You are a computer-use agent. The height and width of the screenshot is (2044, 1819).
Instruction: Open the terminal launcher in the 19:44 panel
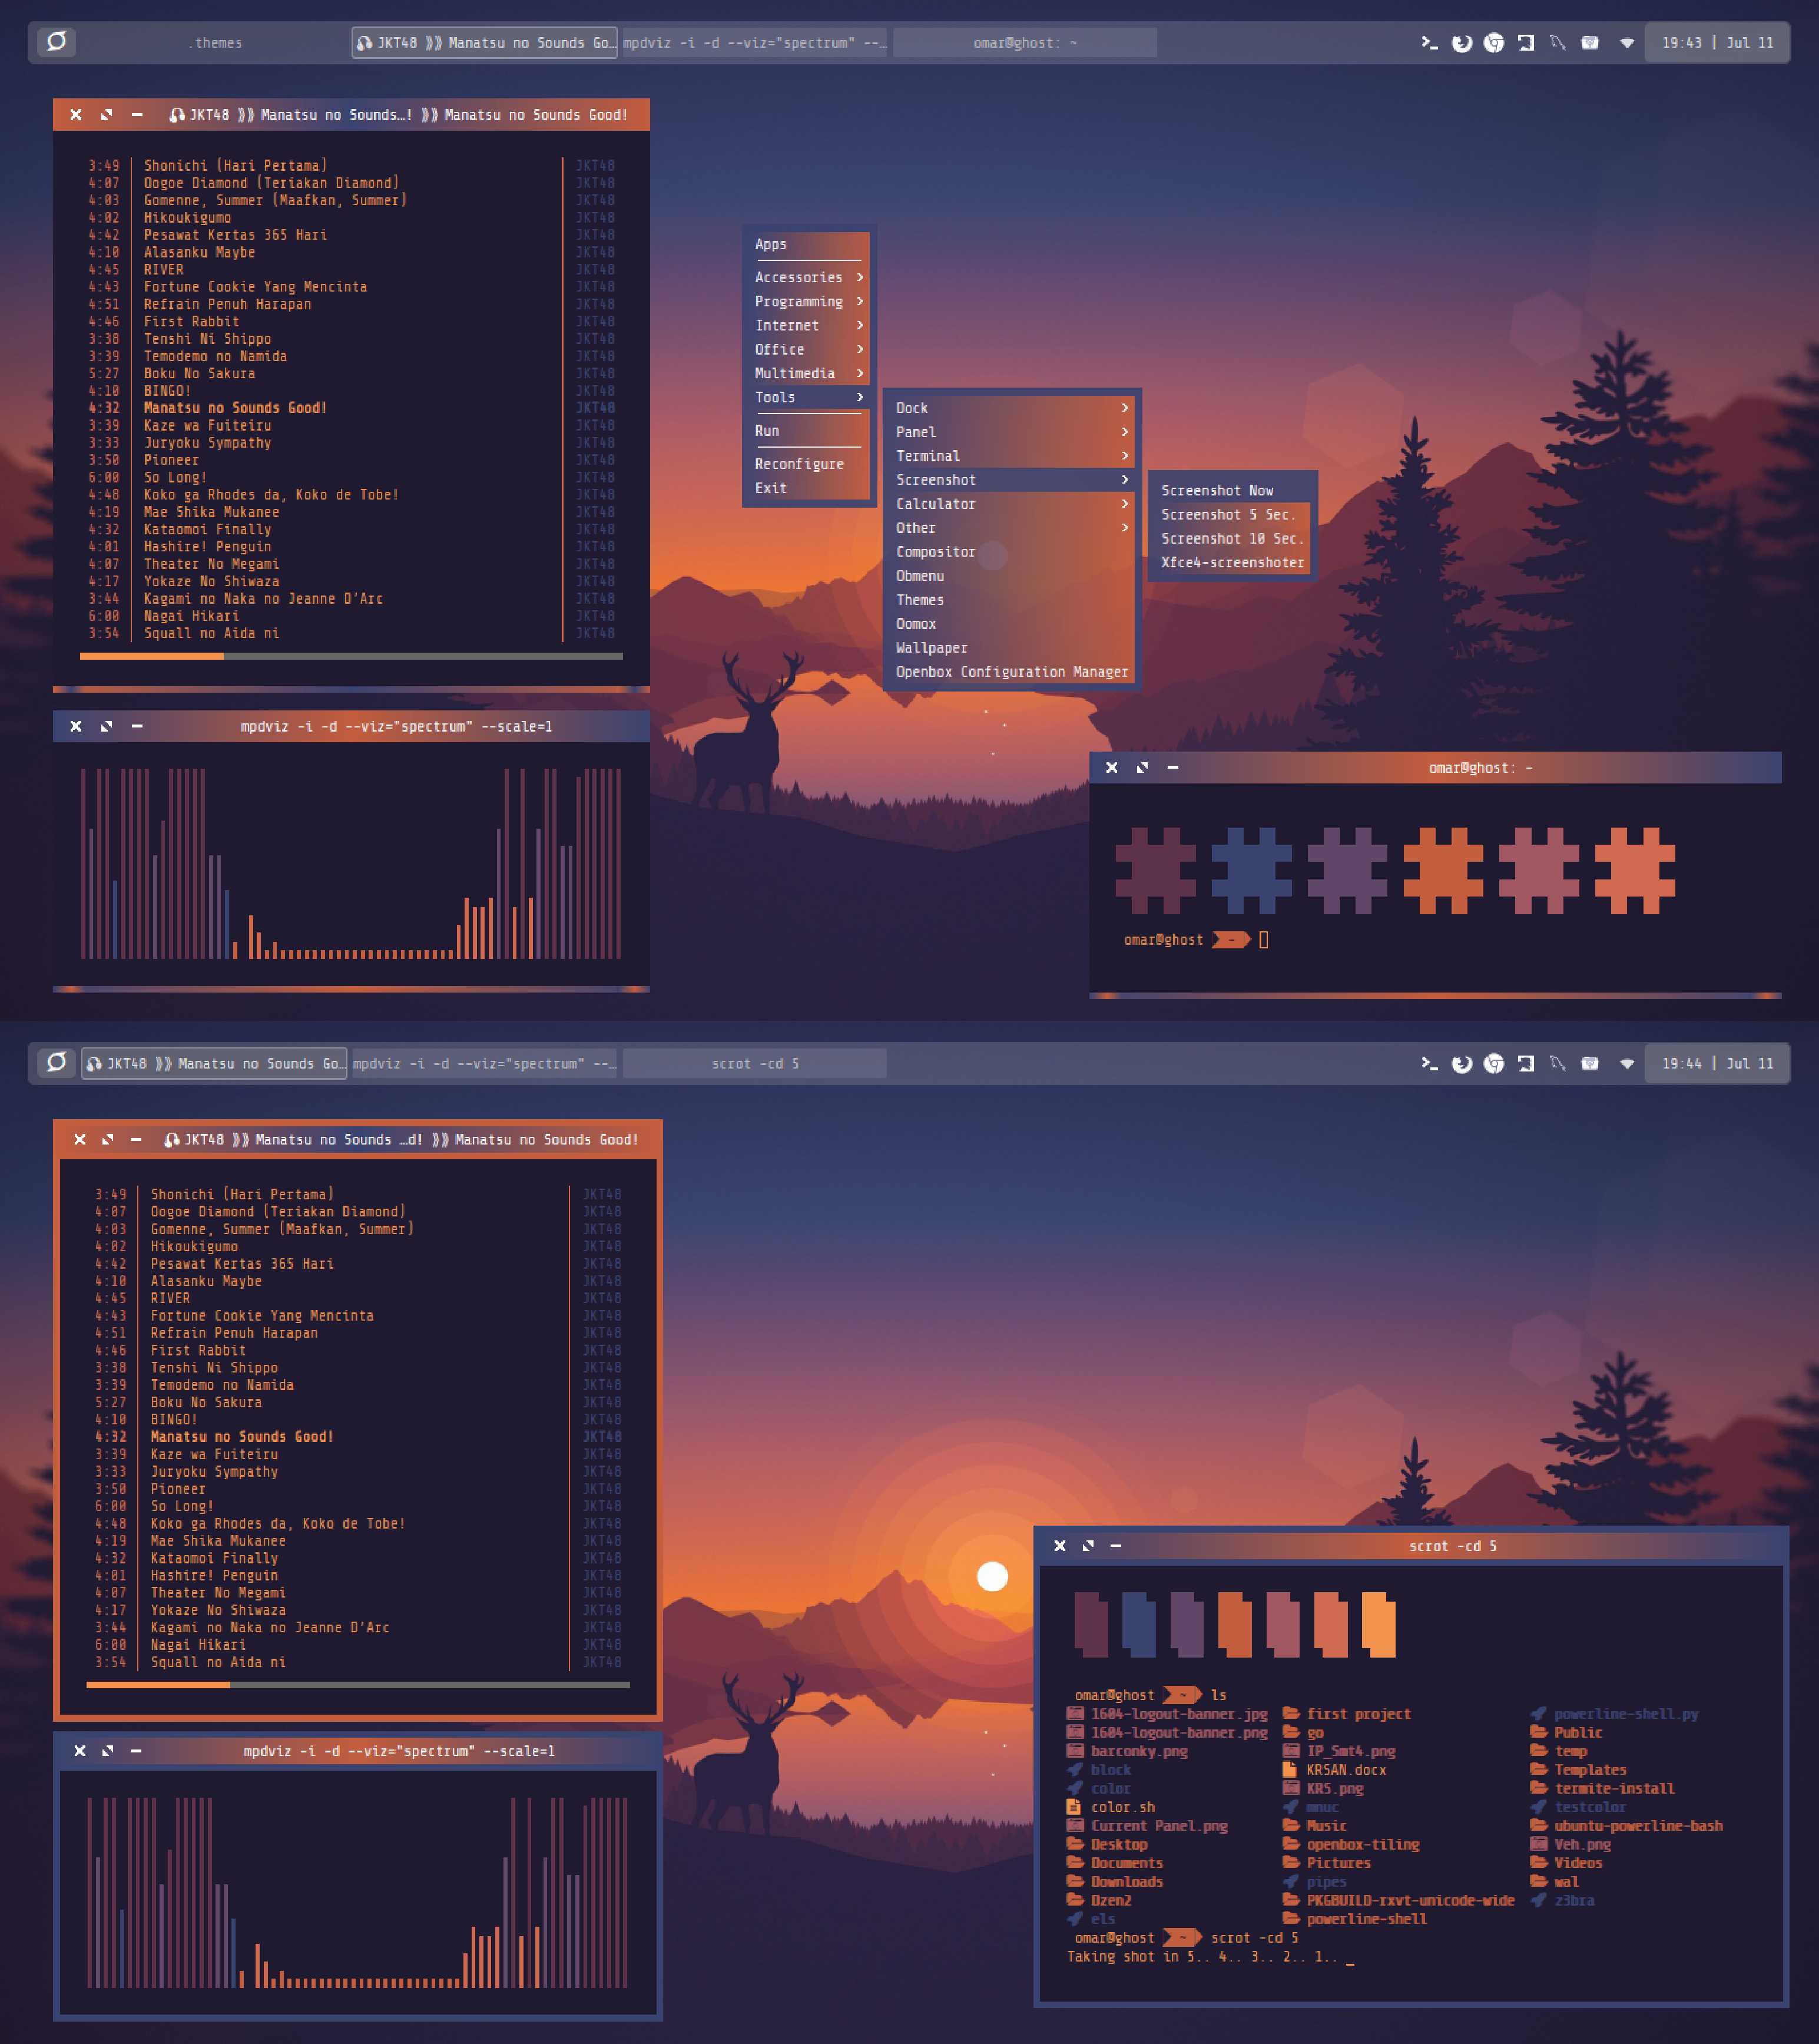[1429, 1063]
